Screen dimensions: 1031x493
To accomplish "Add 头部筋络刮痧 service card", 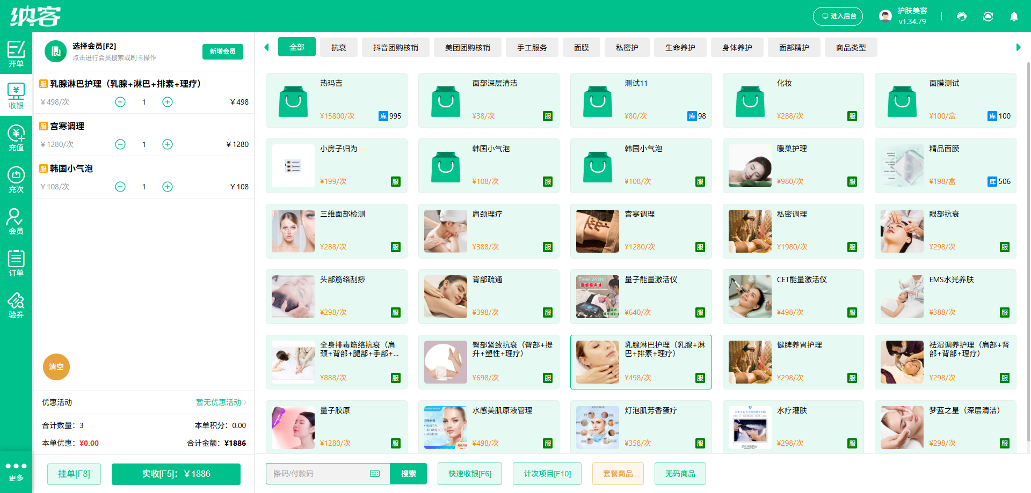I will (337, 297).
